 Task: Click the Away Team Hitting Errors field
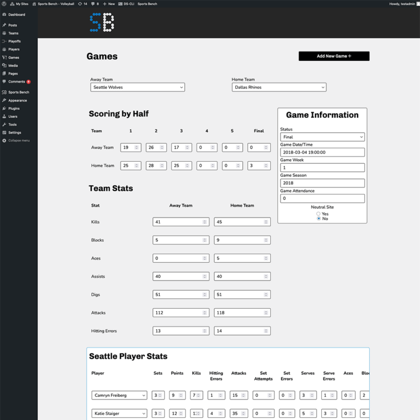tap(181, 331)
